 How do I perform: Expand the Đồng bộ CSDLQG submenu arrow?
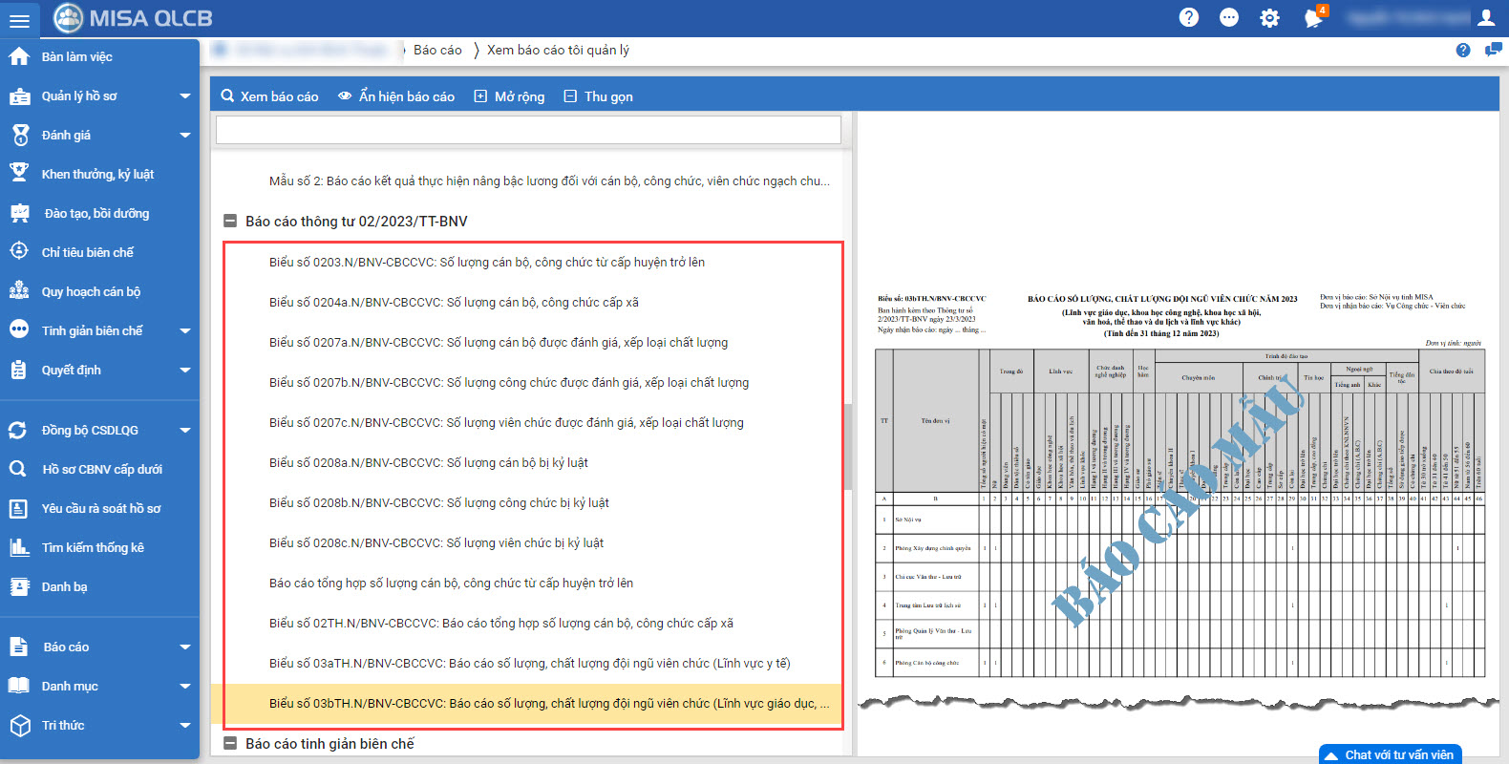click(x=185, y=431)
